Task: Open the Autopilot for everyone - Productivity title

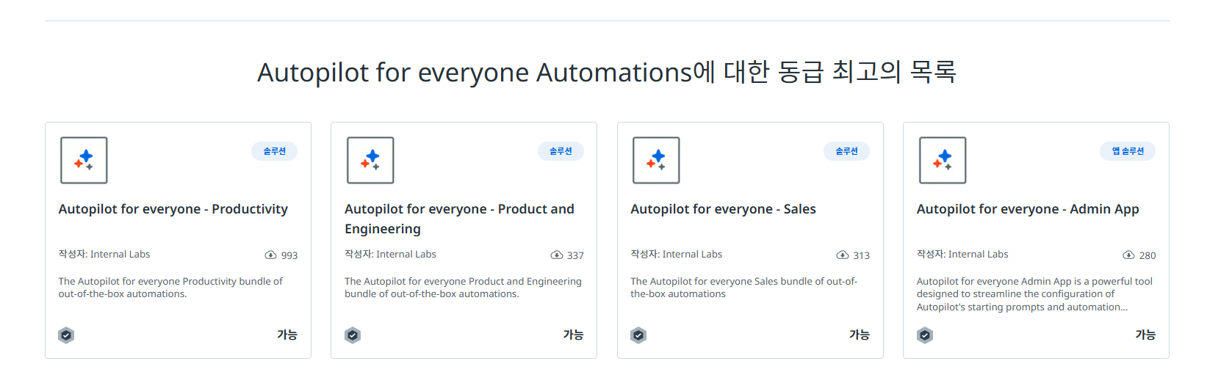Action: pos(173,209)
